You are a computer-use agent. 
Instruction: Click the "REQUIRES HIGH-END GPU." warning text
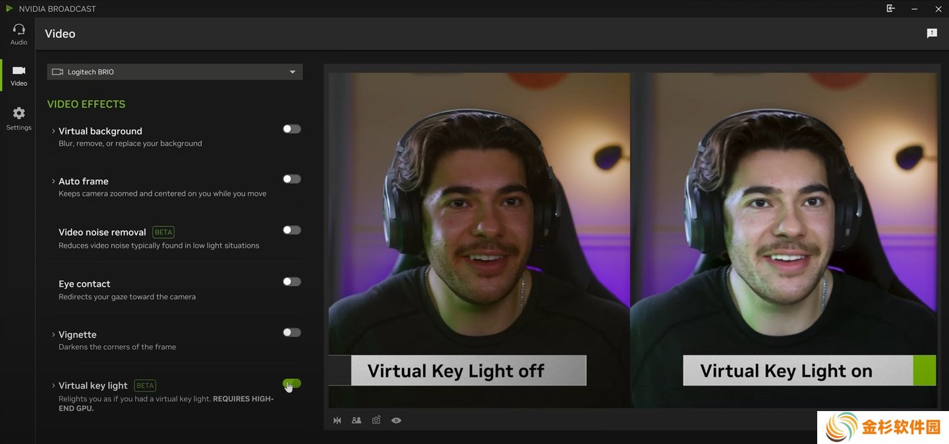click(x=165, y=404)
